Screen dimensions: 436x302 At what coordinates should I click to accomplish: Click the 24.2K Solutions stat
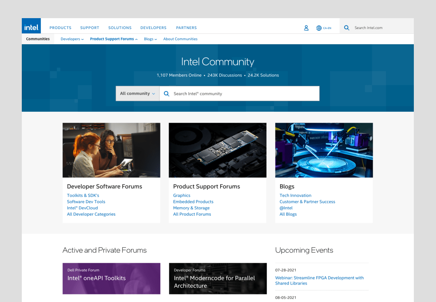[x=263, y=75]
